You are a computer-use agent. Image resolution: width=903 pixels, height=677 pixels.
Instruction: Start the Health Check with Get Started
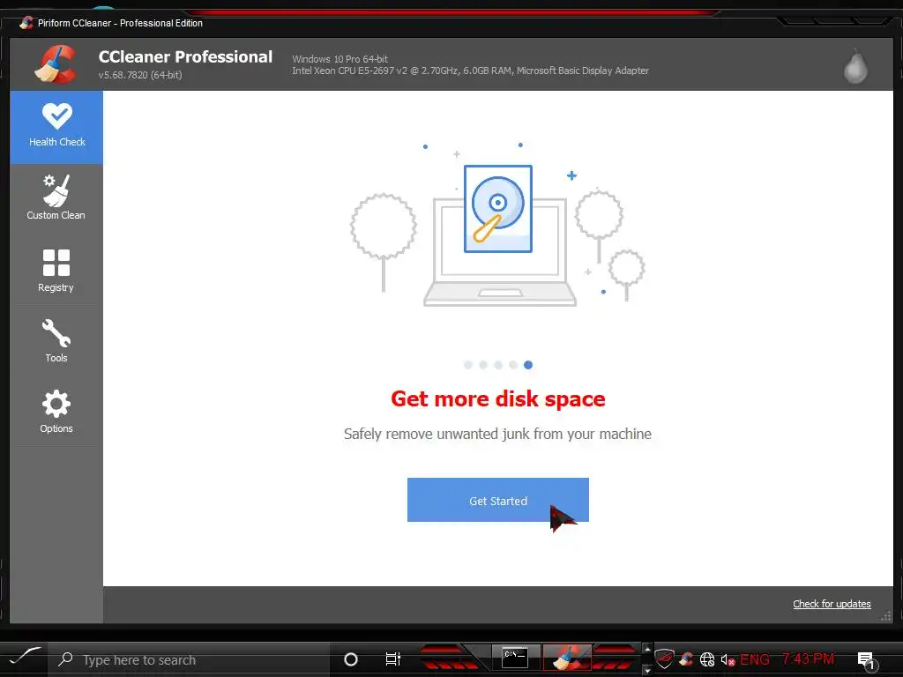pos(497,500)
